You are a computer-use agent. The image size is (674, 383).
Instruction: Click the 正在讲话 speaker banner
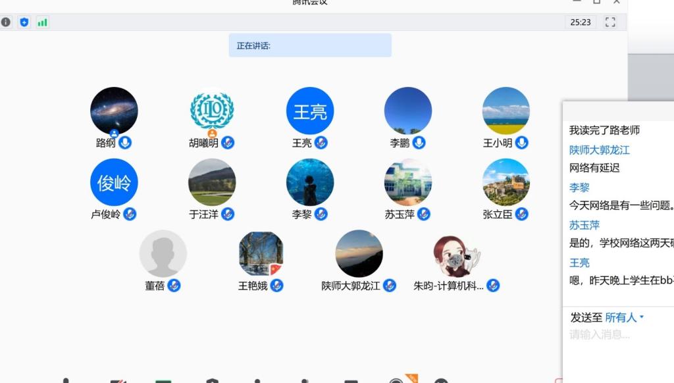pos(310,45)
